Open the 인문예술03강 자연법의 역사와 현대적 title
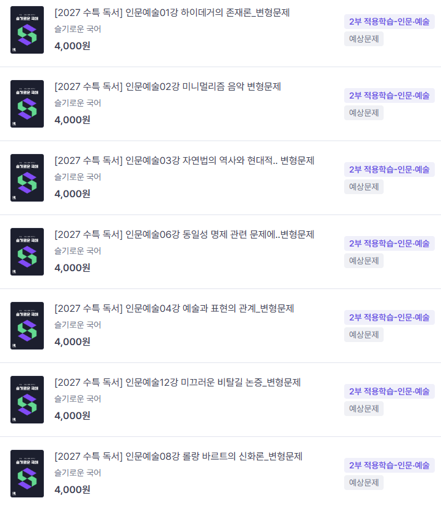Screen dimensions: 441x506 point(184,161)
